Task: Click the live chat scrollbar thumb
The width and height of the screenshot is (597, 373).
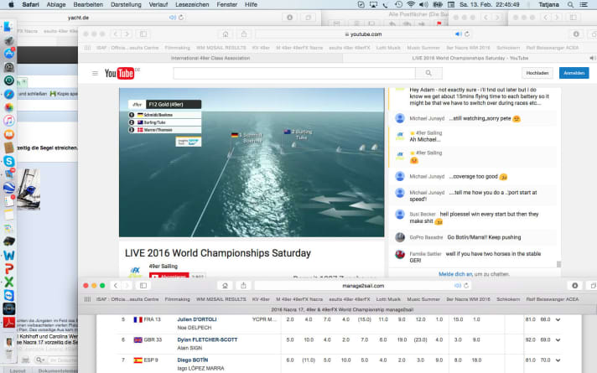Action: click(x=558, y=264)
